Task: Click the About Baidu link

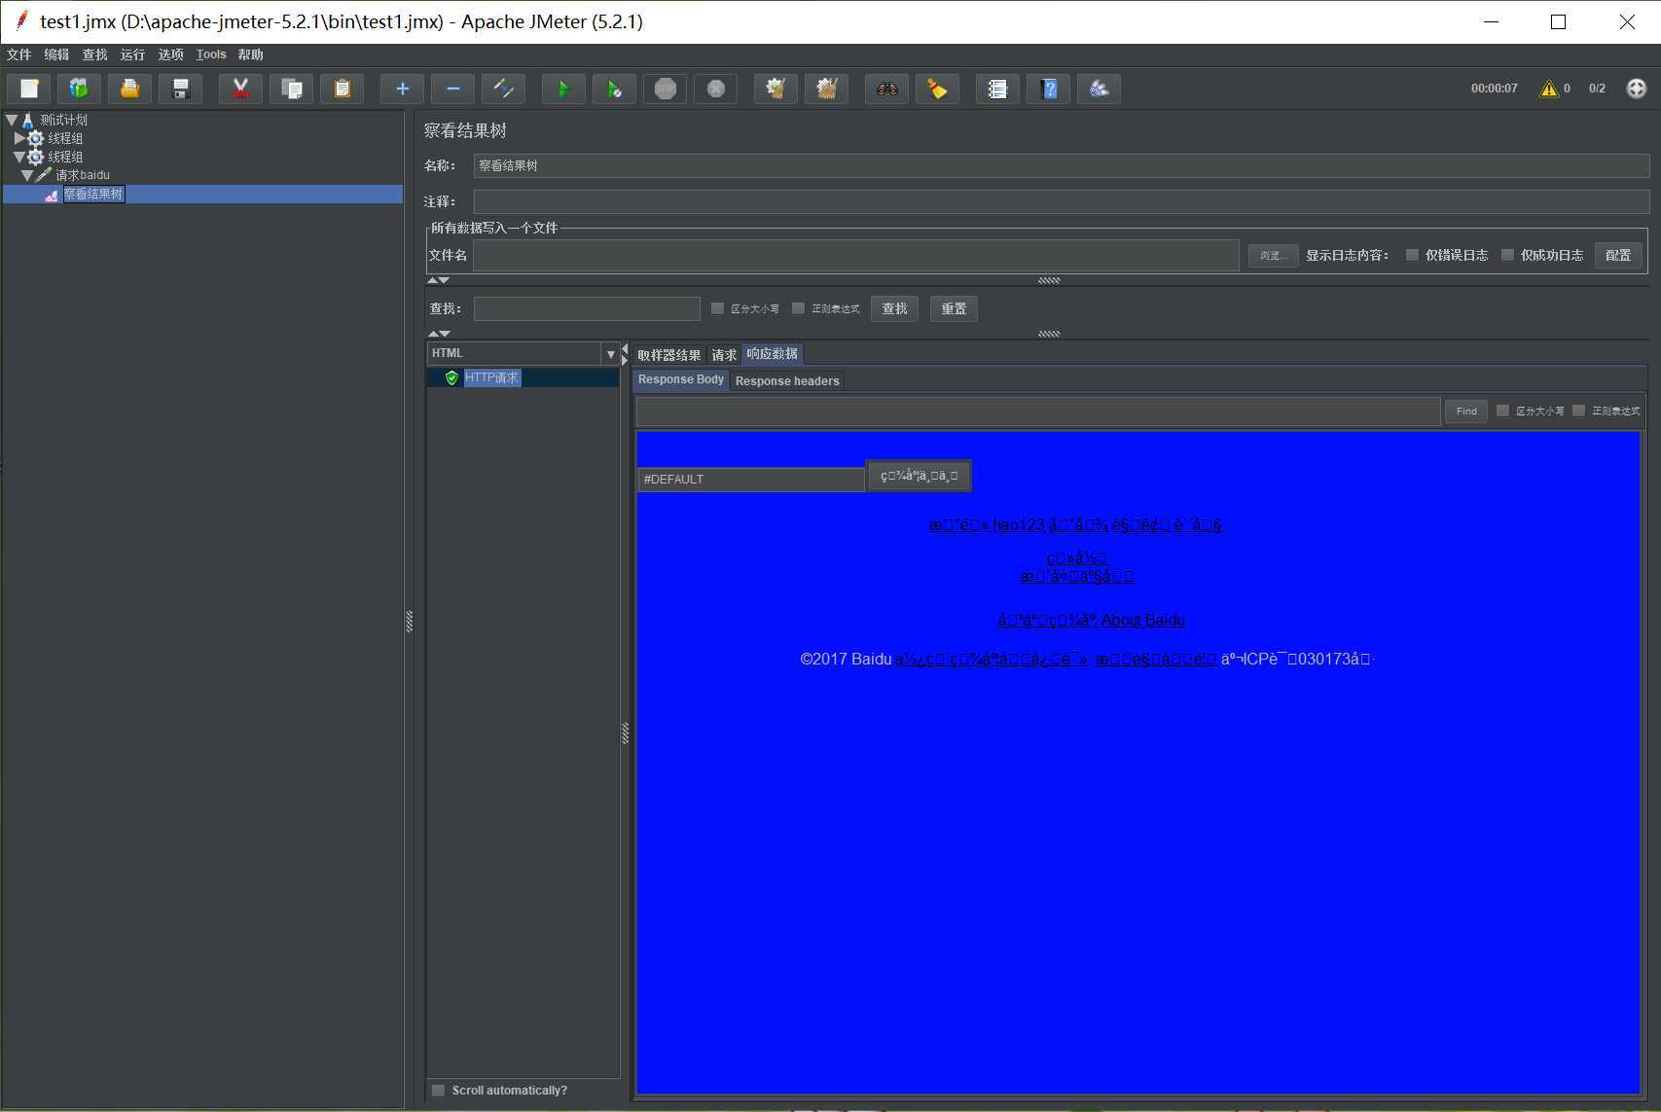Action: (x=1143, y=621)
